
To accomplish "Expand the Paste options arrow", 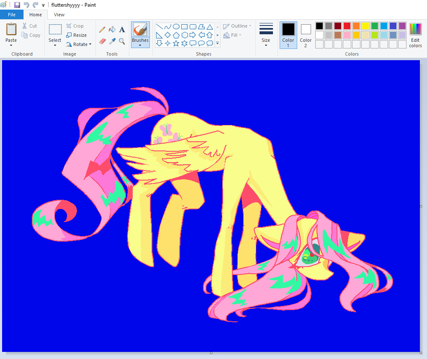I will (x=11, y=45).
